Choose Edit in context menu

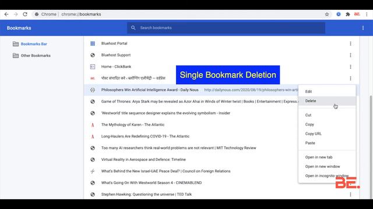327,92
